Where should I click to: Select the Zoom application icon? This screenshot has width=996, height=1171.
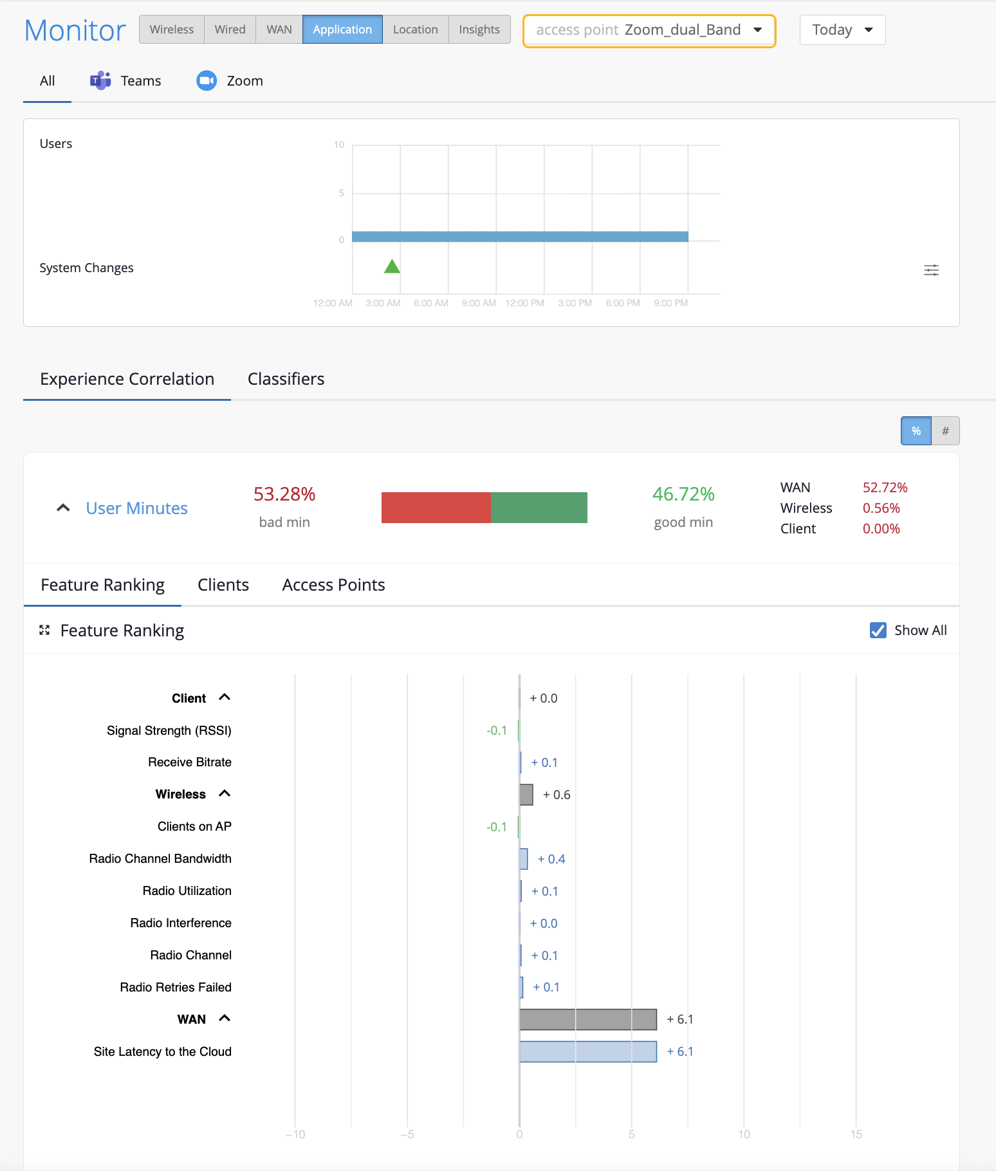(207, 80)
